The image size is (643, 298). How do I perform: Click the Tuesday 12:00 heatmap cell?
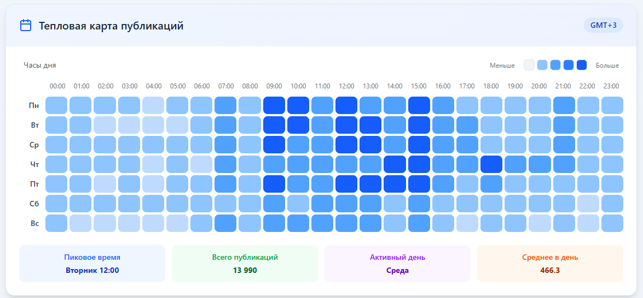pyautogui.click(x=346, y=125)
